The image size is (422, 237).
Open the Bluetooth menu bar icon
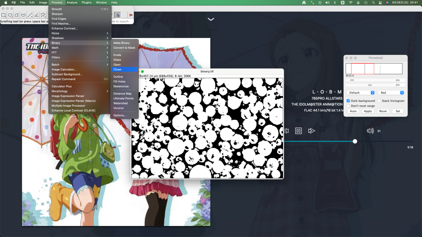[x=335, y=2]
